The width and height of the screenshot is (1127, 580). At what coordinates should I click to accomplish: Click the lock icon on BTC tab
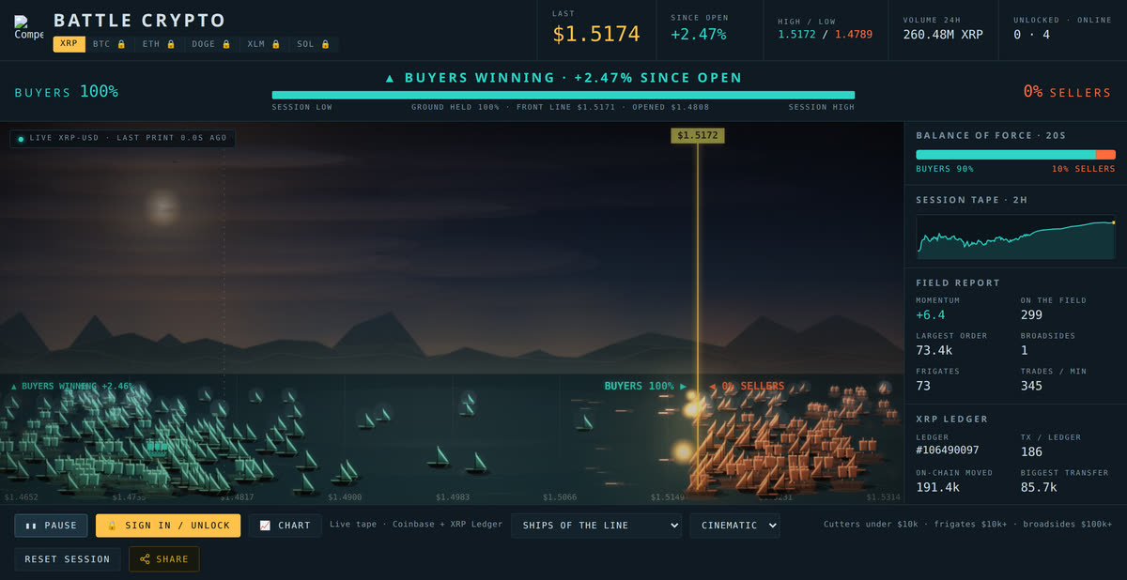121,44
